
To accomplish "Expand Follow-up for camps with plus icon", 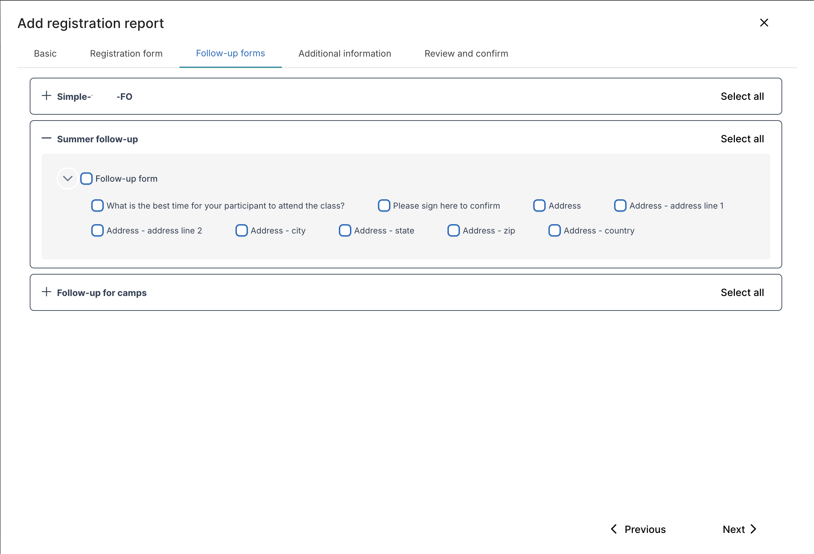I will click(x=46, y=292).
